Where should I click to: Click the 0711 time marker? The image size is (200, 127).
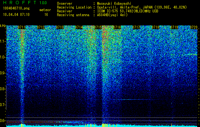(22, 27)
